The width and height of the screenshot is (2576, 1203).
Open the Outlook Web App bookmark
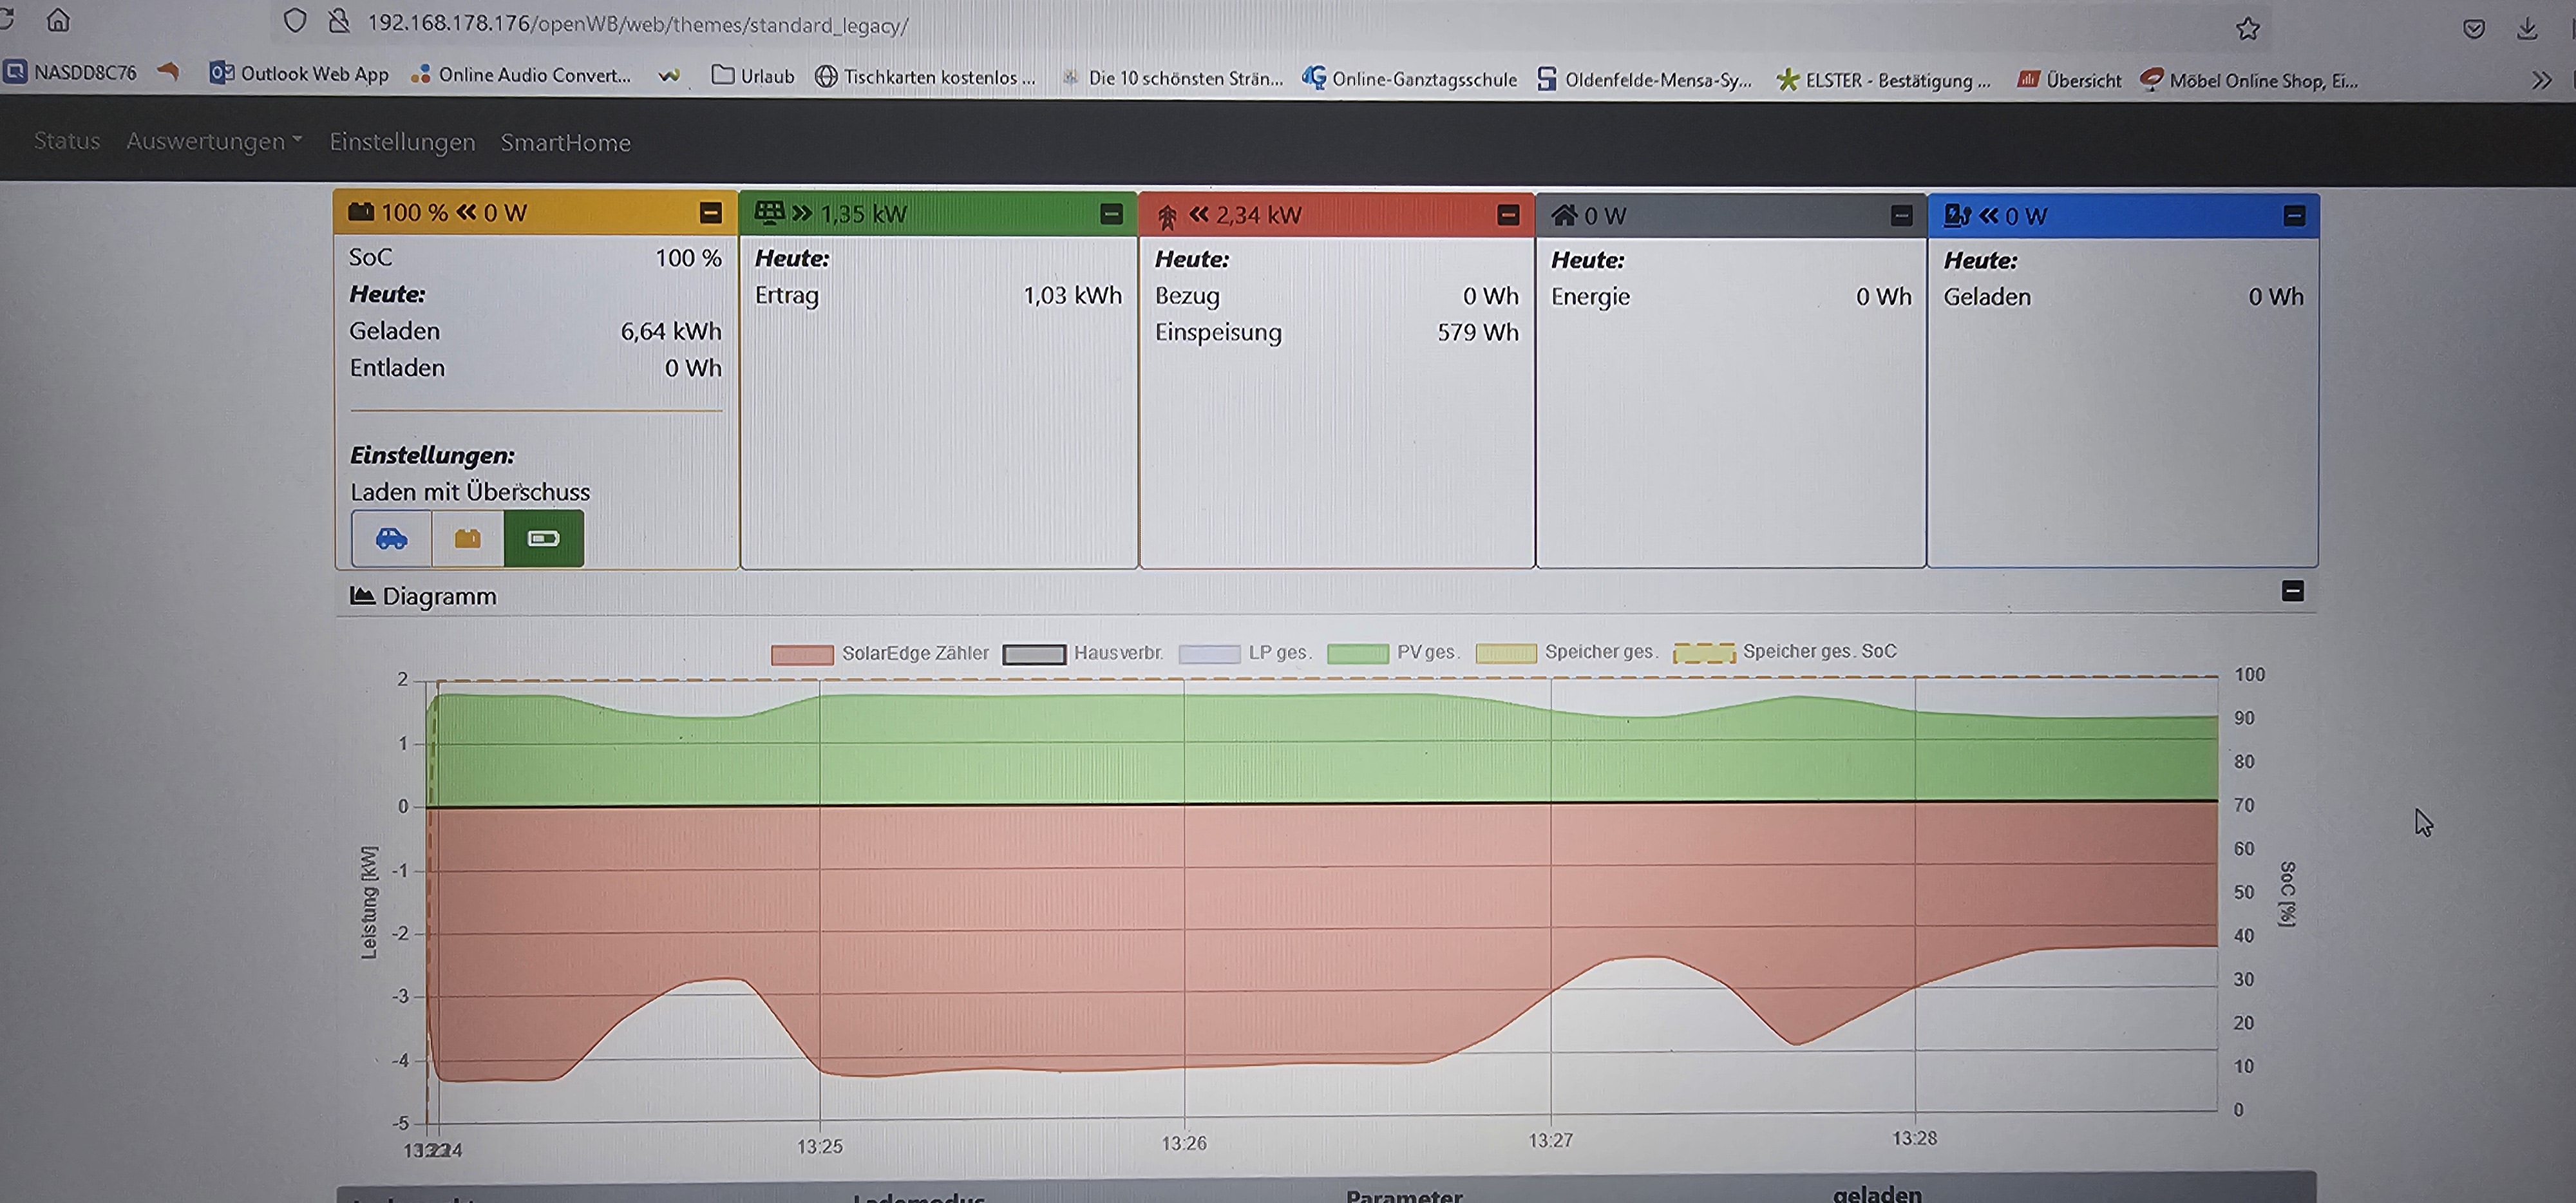pyautogui.click(x=299, y=74)
